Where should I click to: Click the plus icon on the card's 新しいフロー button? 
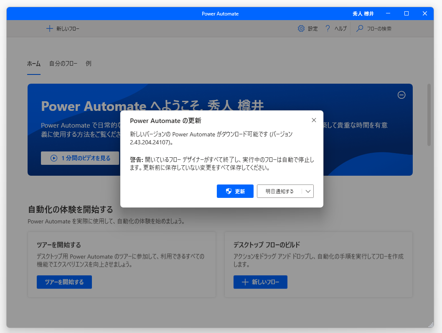pos(245,282)
